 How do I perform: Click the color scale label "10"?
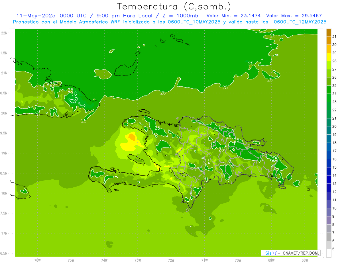pos(335,208)
